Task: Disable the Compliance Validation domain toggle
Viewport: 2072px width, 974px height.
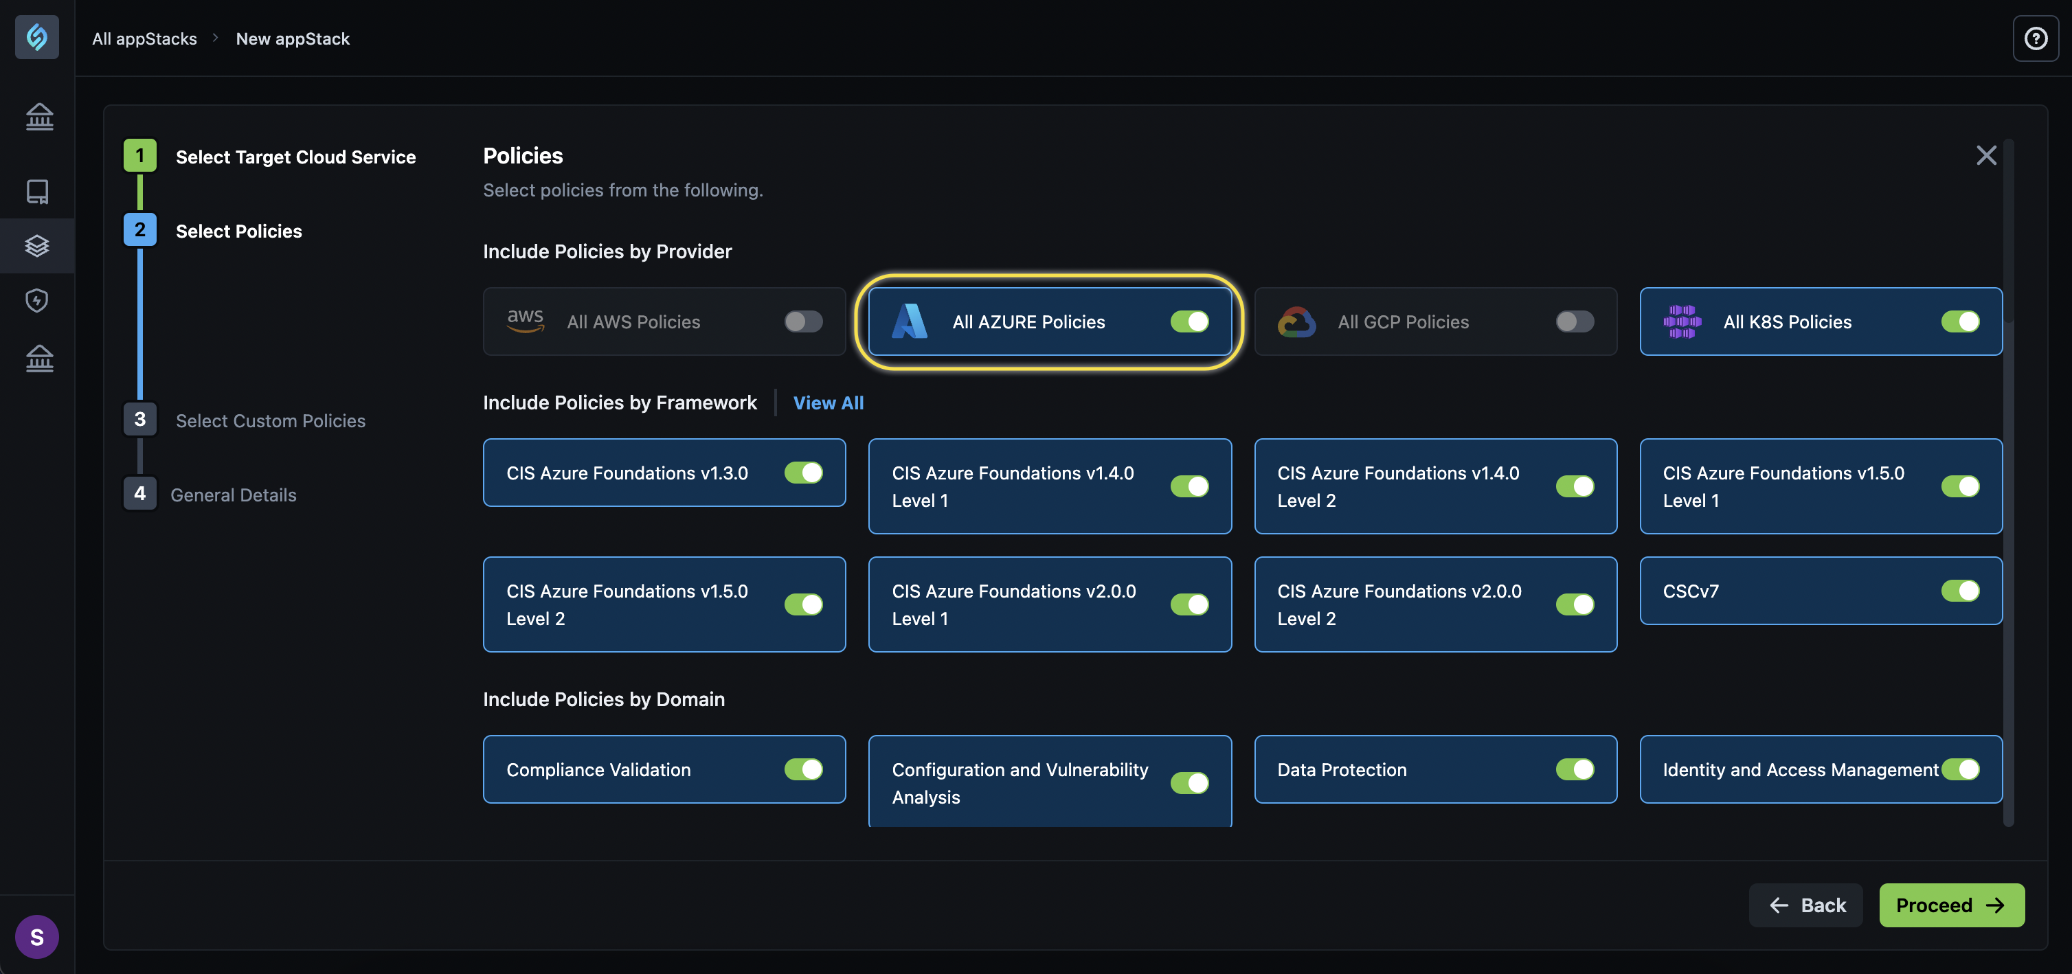Action: coord(804,769)
